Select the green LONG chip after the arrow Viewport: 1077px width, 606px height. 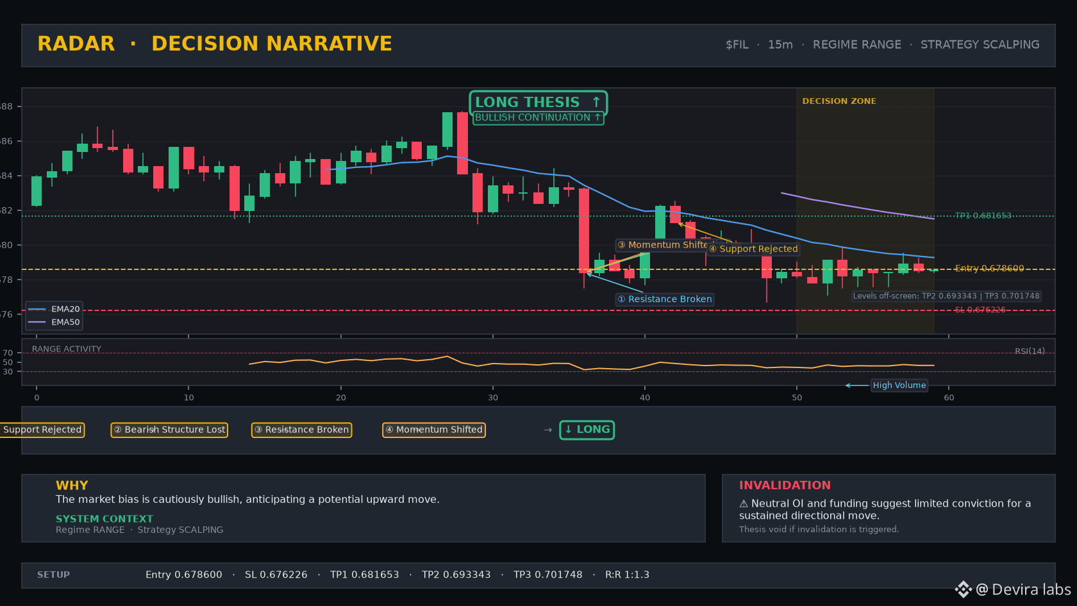tap(587, 430)
